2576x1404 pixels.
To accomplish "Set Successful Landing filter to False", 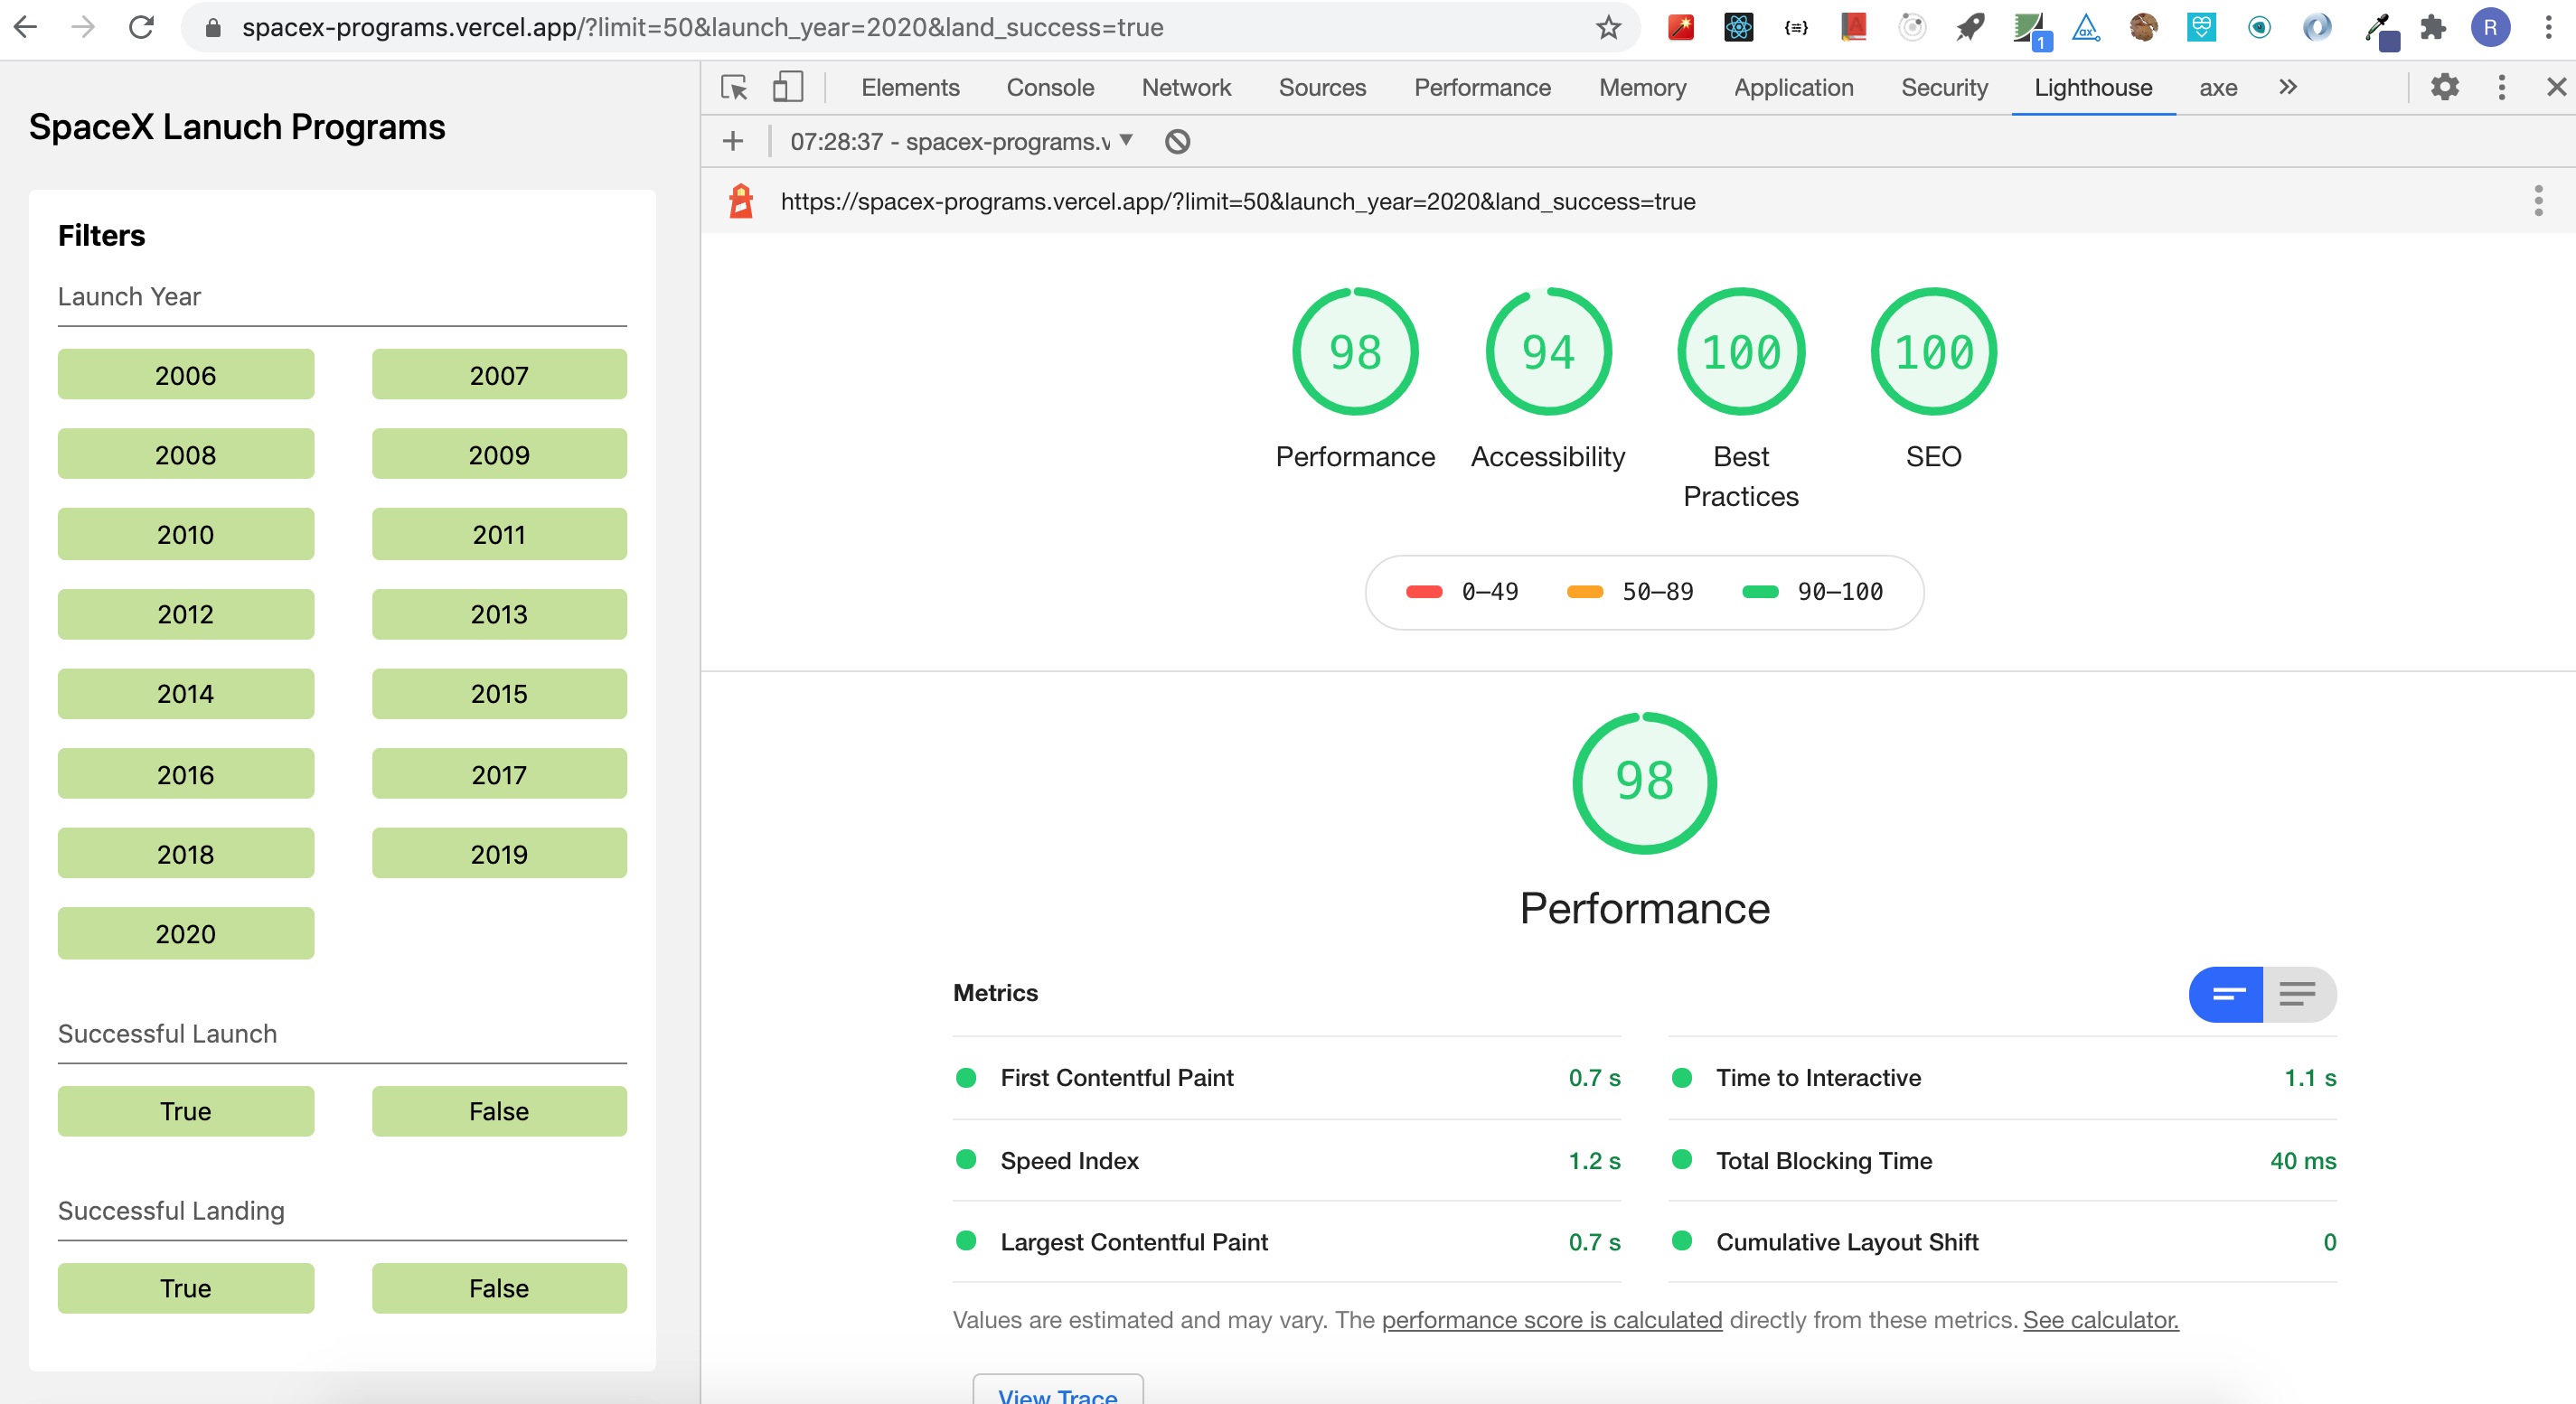I will 499,1287.
